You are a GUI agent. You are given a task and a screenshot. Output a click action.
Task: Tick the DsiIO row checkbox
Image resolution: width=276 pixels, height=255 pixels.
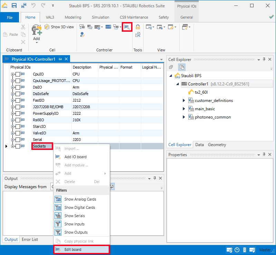point(18,87)
